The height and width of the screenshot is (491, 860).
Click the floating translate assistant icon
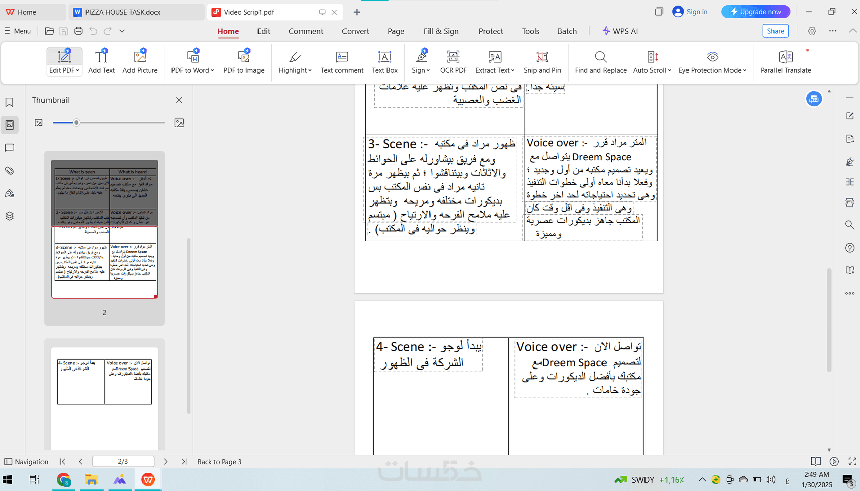(814, 99)
